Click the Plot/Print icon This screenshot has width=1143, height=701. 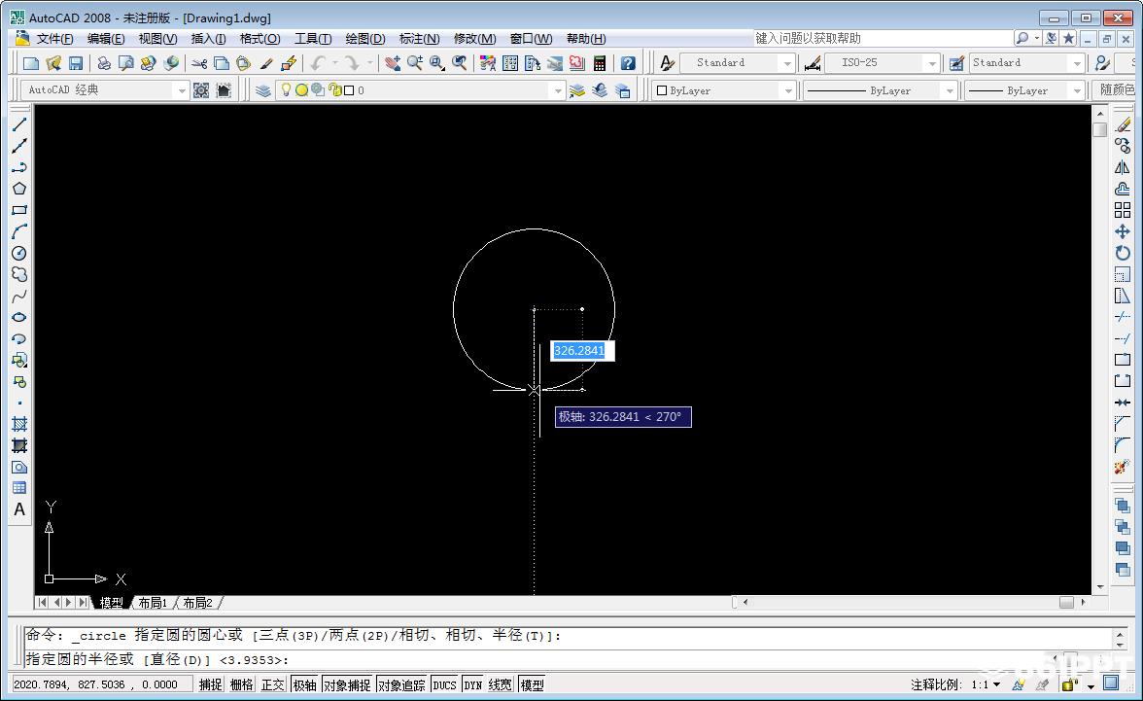pos(103,63)
